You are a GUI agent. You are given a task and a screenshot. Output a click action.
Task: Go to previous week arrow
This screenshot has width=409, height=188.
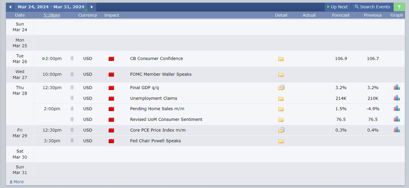click(10, 7)
